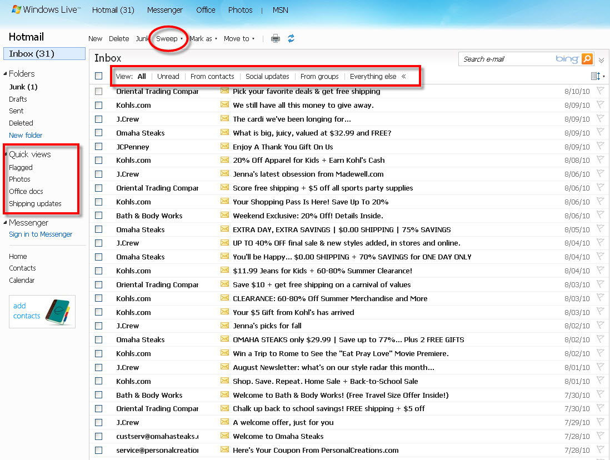
Task: Click the add contacts address book icon
Action: (57, 311)
